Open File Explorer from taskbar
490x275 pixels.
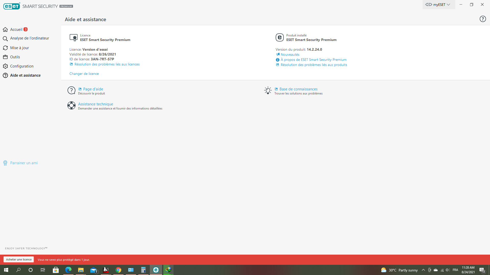pyautogui.click(x=81, y=270)
